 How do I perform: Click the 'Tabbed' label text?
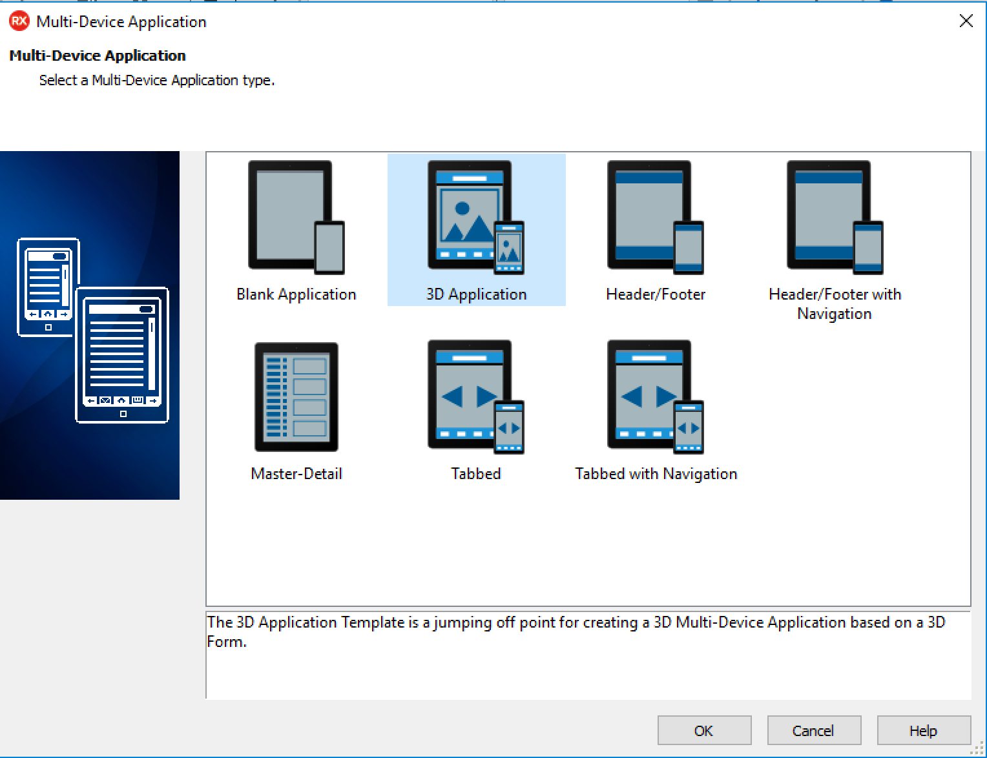pyautogui.click(x=476, y=474)
